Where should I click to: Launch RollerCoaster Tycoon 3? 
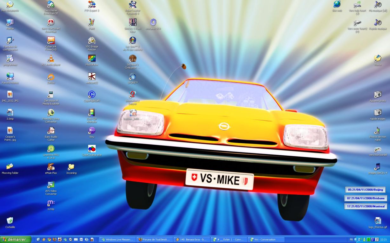pos(133,4)
